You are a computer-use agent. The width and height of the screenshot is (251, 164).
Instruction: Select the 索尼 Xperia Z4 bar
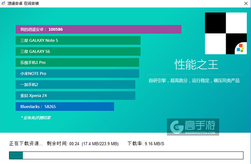(x=75, y=96)
